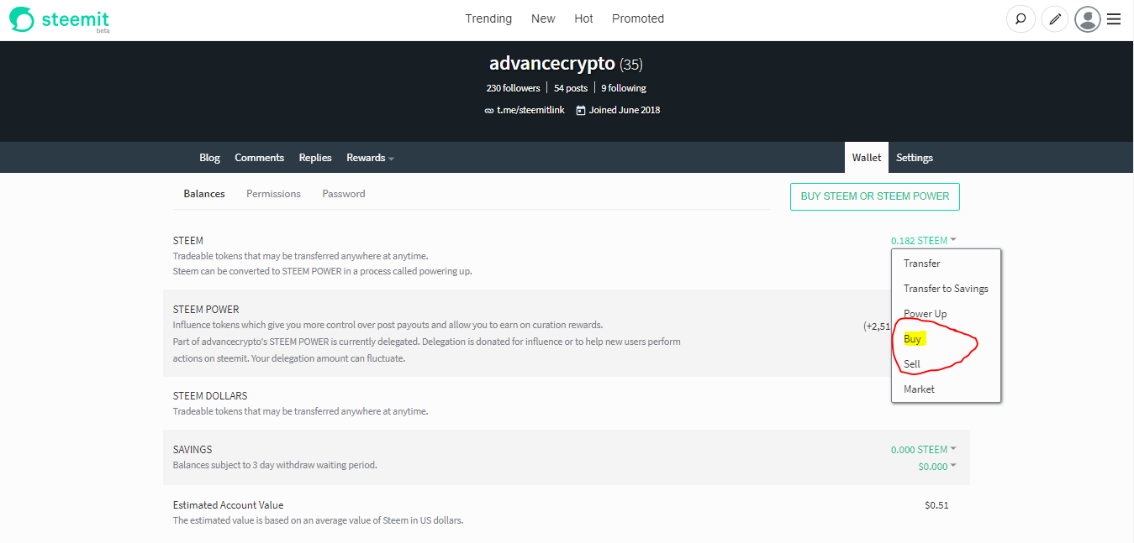Image resolution: width=1134 pixels, height=543 pixels.
Task: Open the Settings tab
Action: pyautogui.click(x=915, y=158)
